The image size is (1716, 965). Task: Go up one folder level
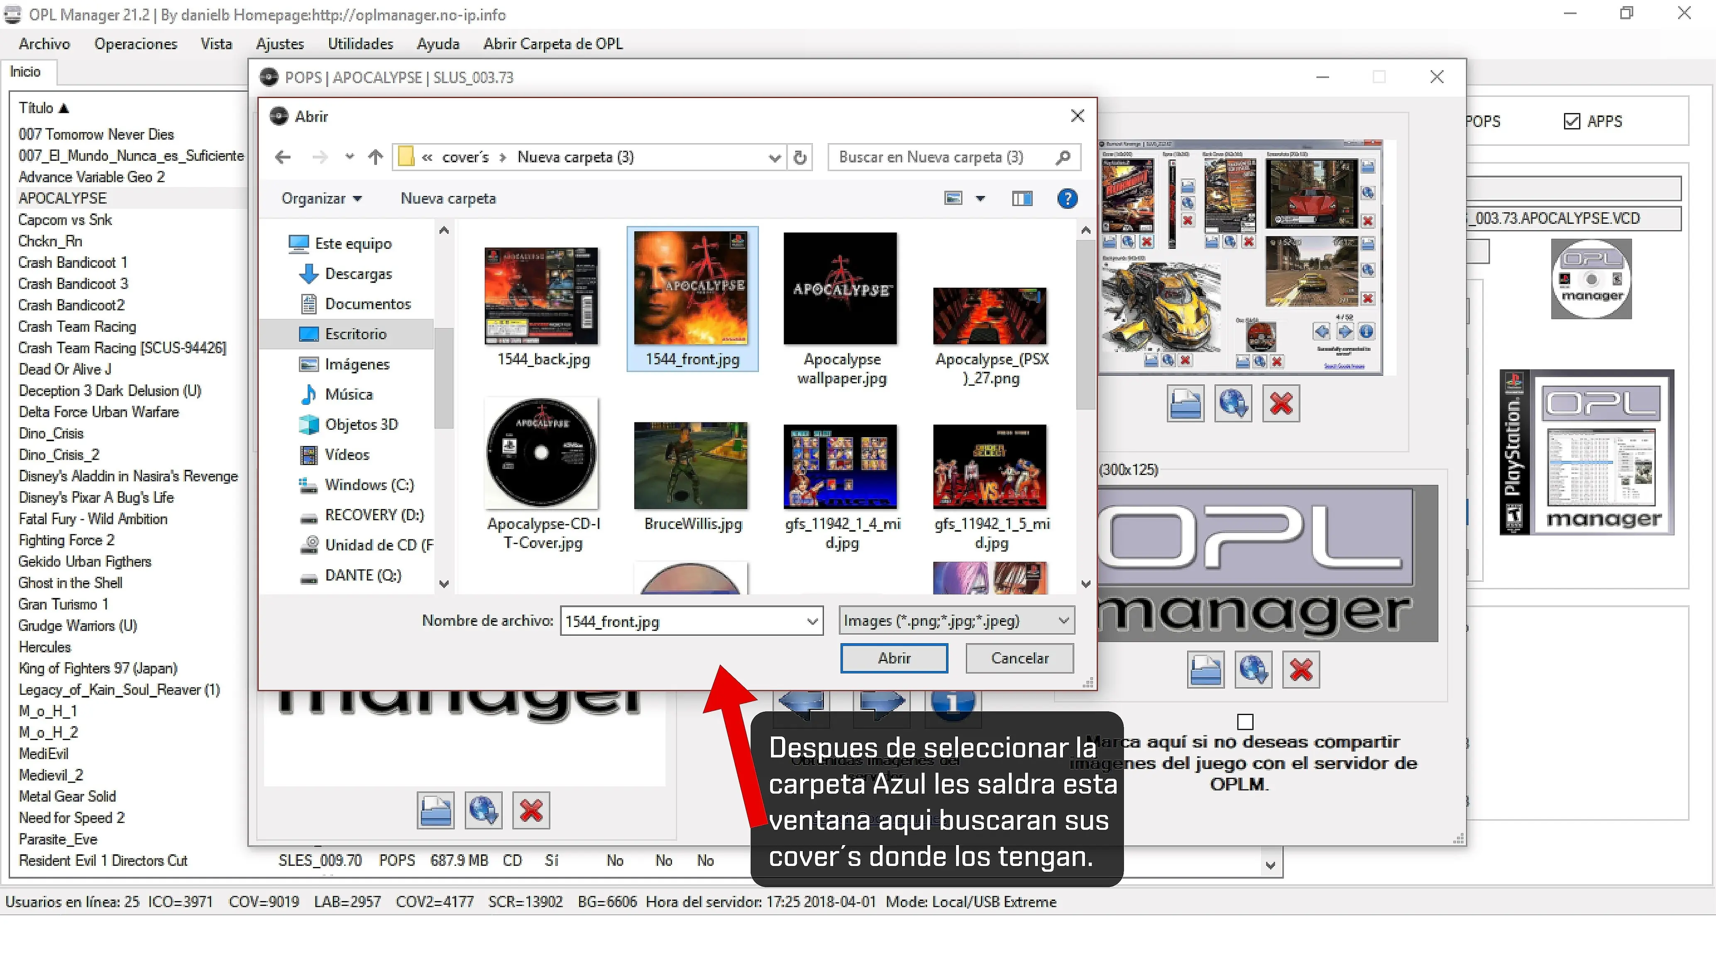376,157
